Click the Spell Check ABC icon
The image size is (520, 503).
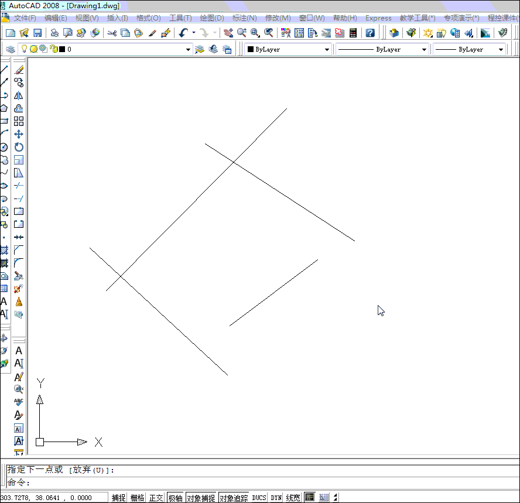19,402
